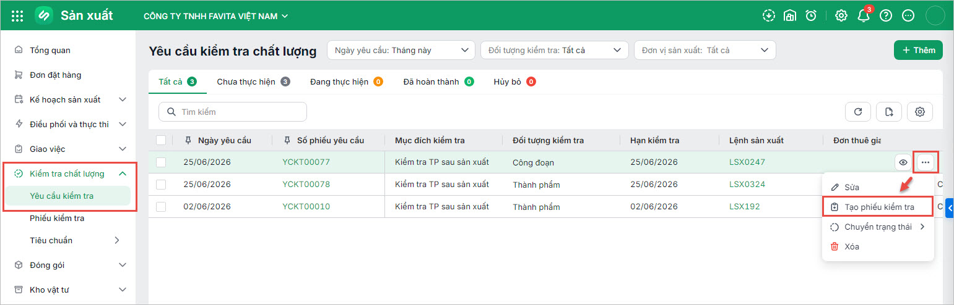Click the Tổng quan home icon

19,50
